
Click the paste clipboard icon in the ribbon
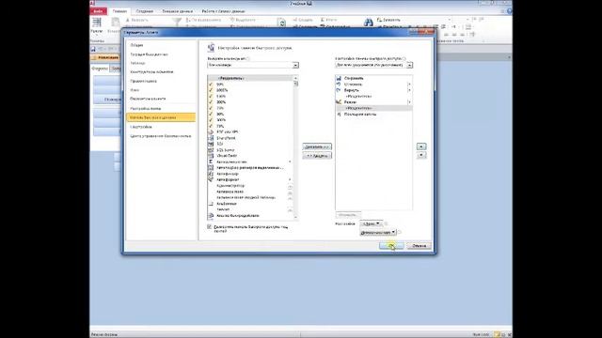(116, 23)
